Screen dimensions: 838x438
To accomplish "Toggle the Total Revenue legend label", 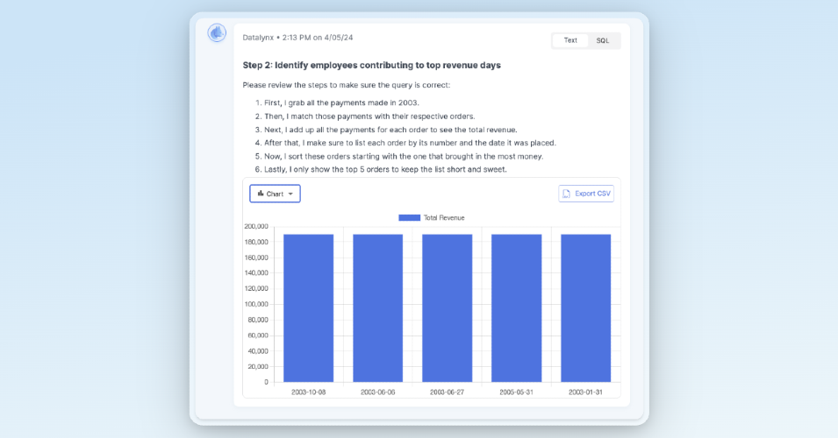I will tap(444, 217).
